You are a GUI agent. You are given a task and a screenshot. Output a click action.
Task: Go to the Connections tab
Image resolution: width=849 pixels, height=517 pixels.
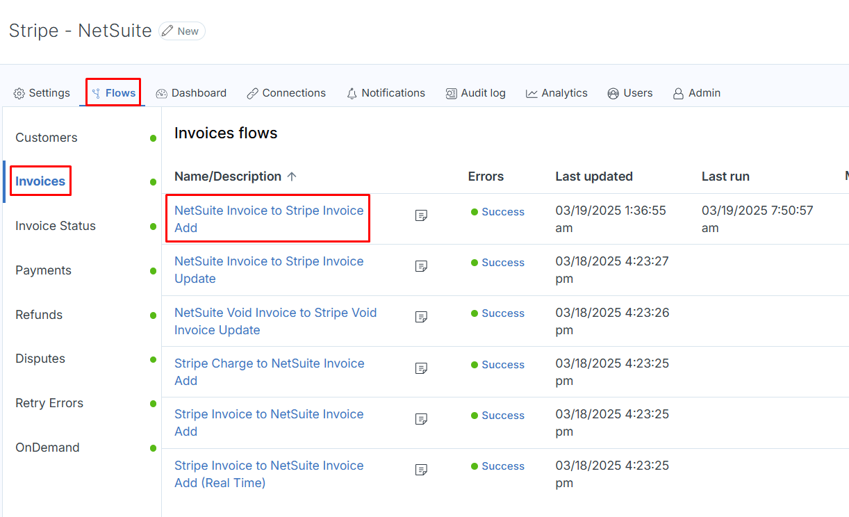tap(286, 93)
